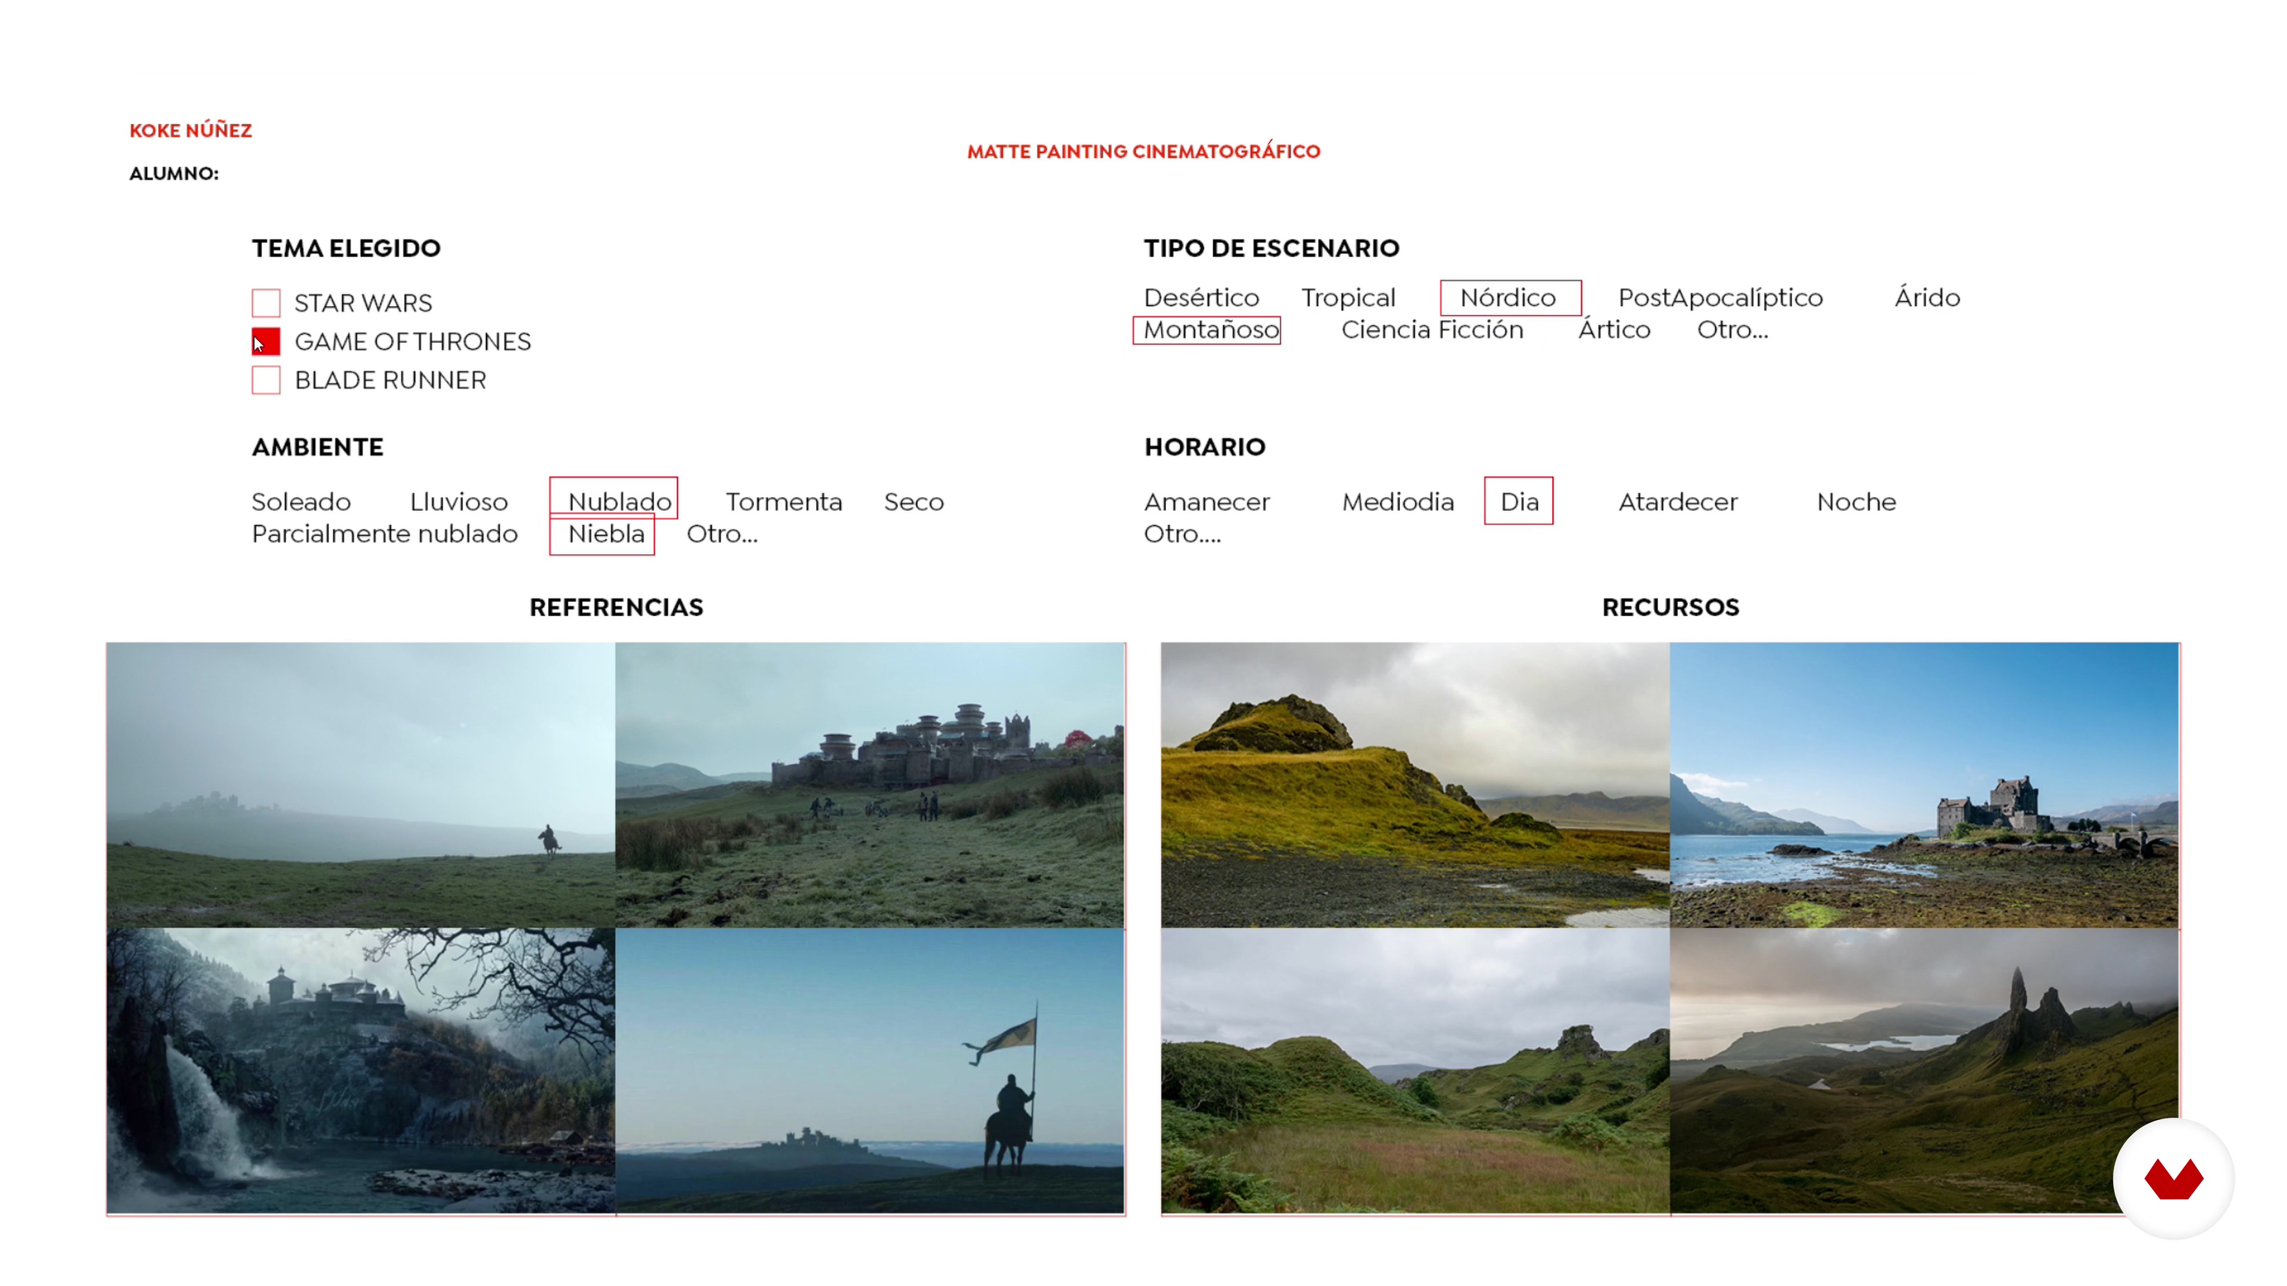Select the boxed Montañoso scenario option
The width and height of the screenshot is (2287, 1286).
1207,330
